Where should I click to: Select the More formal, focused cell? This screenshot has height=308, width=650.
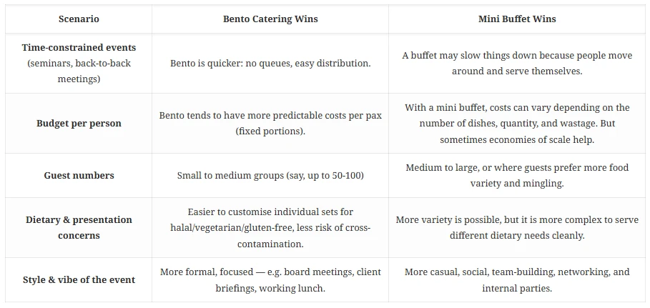pos(270,279)
